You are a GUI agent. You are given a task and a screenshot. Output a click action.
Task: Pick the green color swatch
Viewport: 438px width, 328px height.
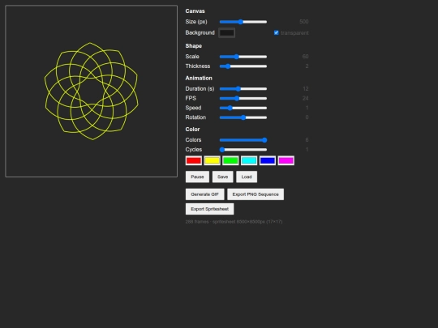230,160
